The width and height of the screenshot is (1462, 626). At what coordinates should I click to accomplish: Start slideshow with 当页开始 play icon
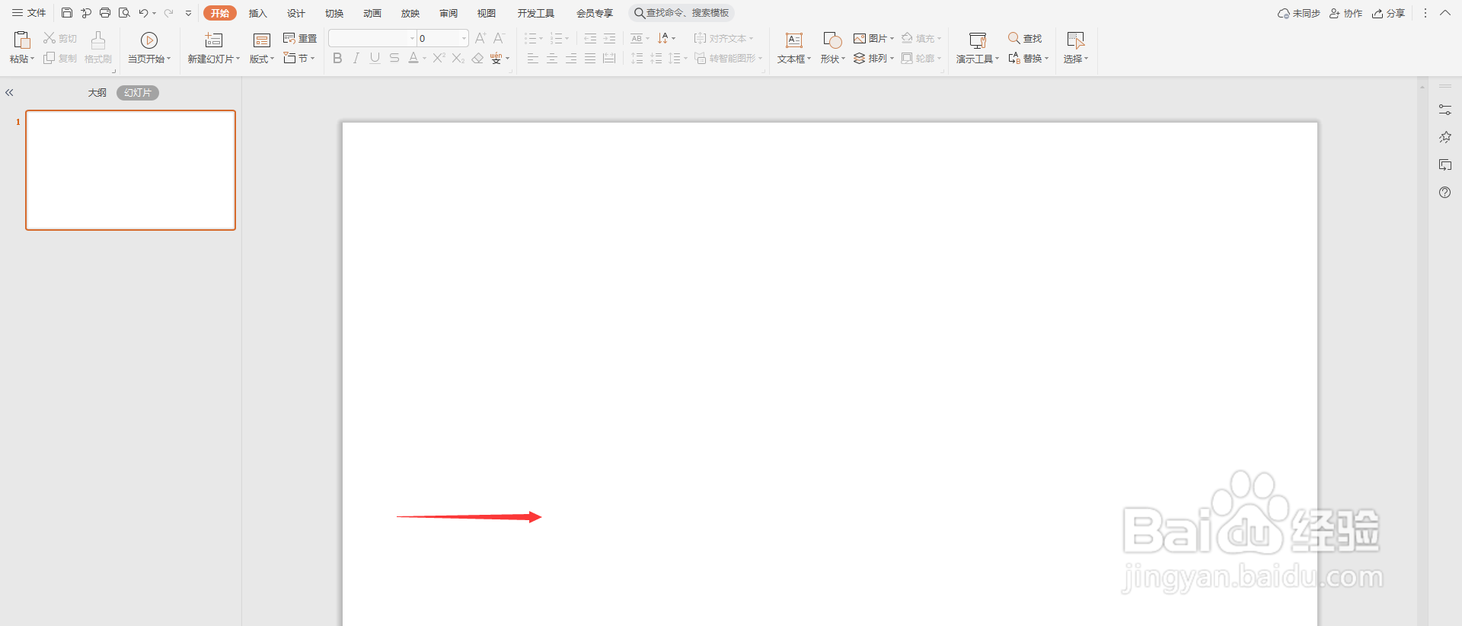point(149,40)
